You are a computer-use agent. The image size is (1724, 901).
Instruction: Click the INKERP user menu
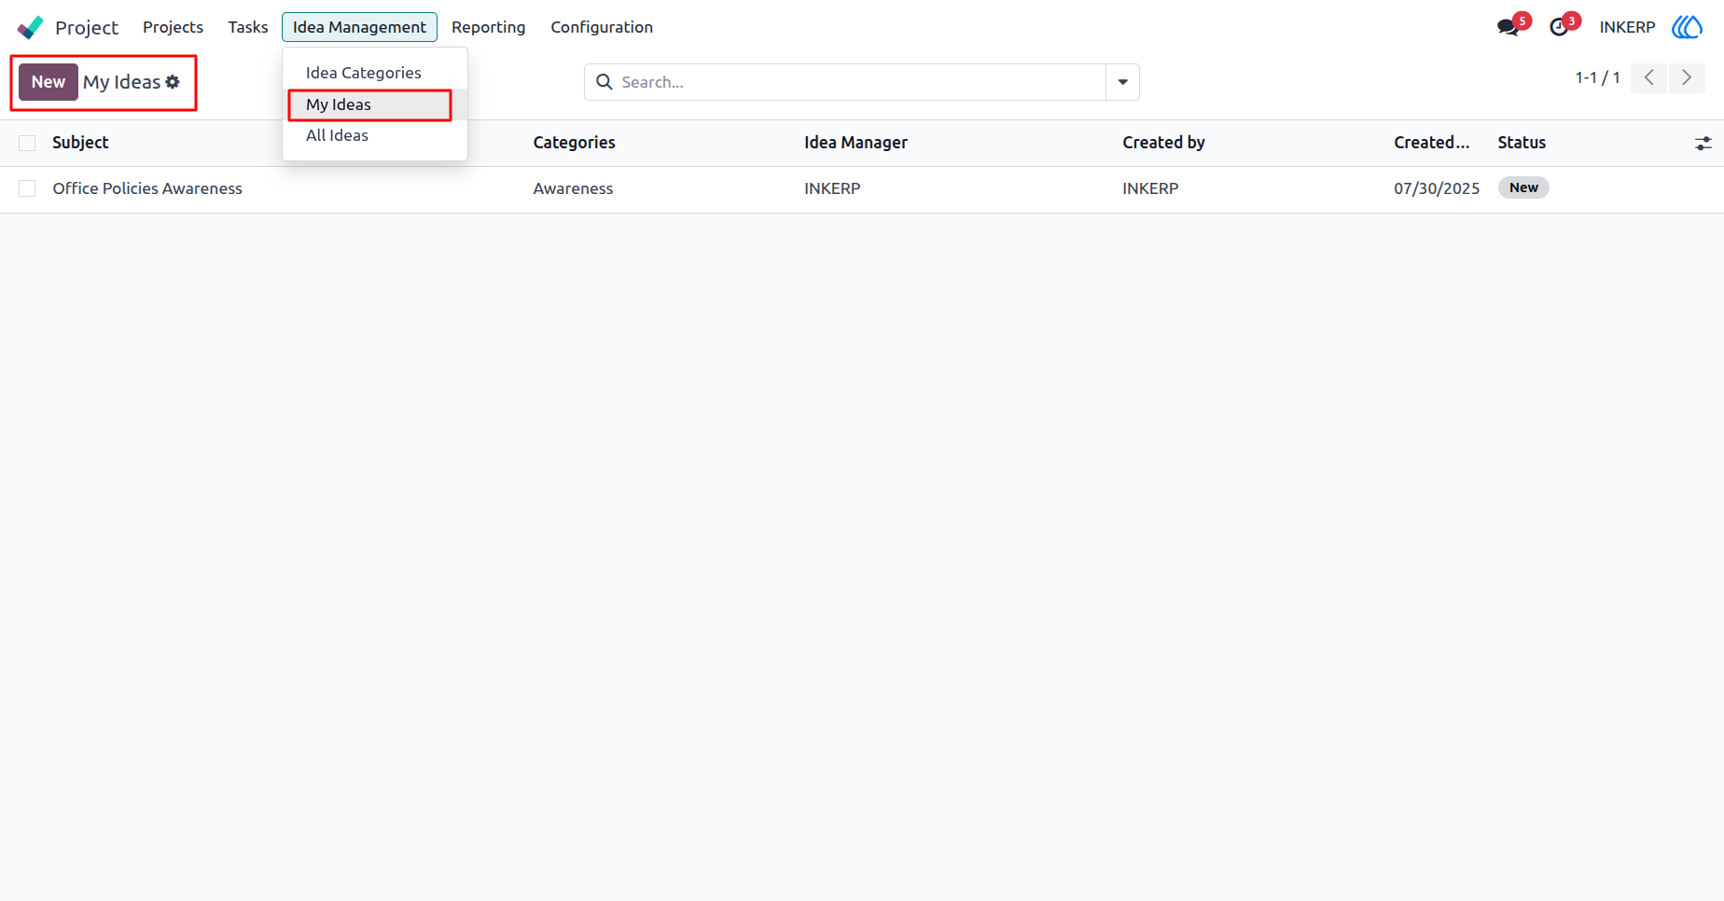(x=1627, y=27)
